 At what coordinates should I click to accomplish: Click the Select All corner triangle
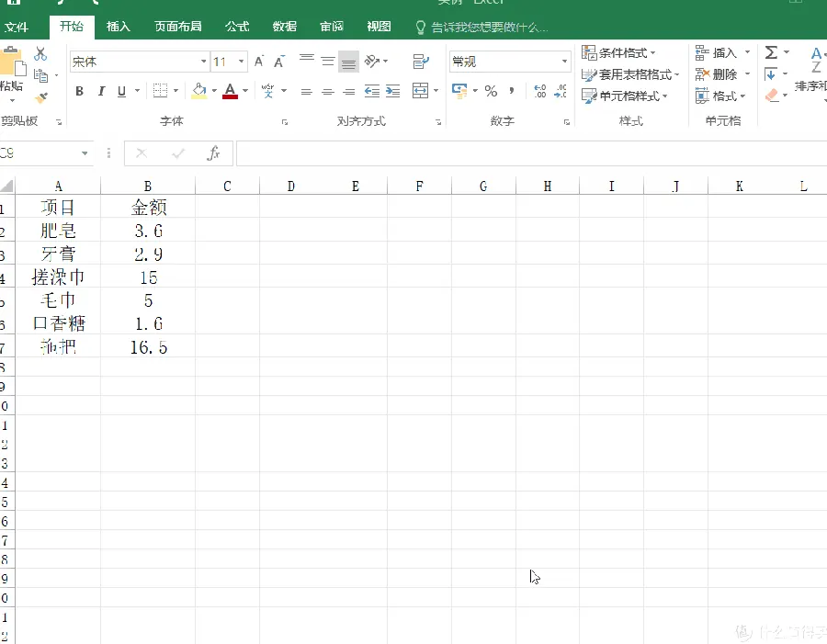6,186
